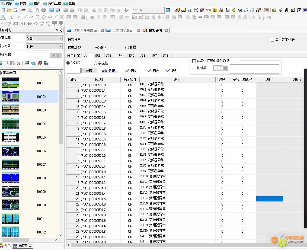This screenshot has height=250, width=307.
Task: Click the 自动分配... link
Action: 110,71
